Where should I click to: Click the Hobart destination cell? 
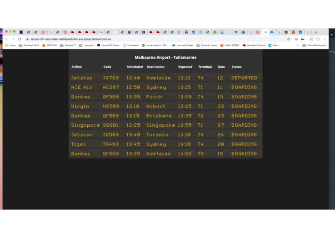tap(156, 106)
